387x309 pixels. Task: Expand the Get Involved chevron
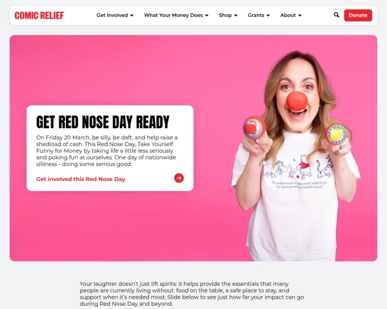tap(132, 15)
